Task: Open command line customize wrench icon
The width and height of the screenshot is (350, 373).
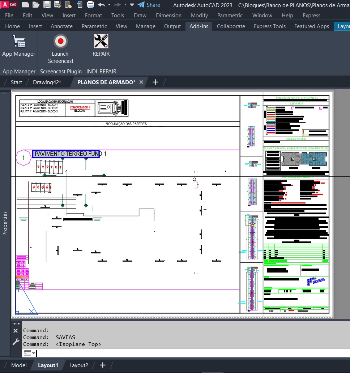Action: [16, 342]
